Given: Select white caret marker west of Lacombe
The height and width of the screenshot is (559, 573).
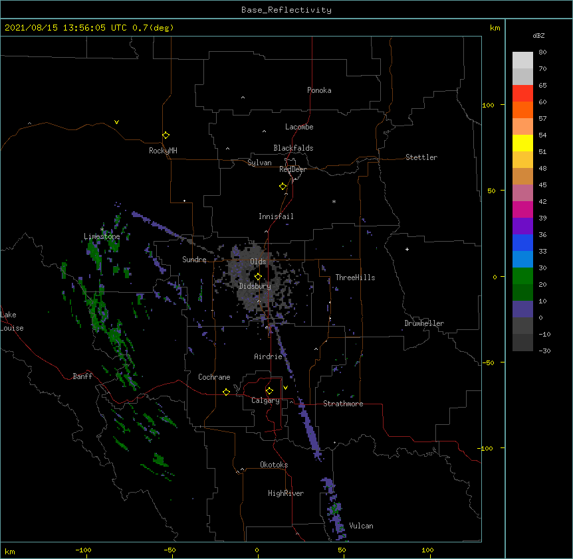Looking at the screenshot, I should (x=264, y=131).
